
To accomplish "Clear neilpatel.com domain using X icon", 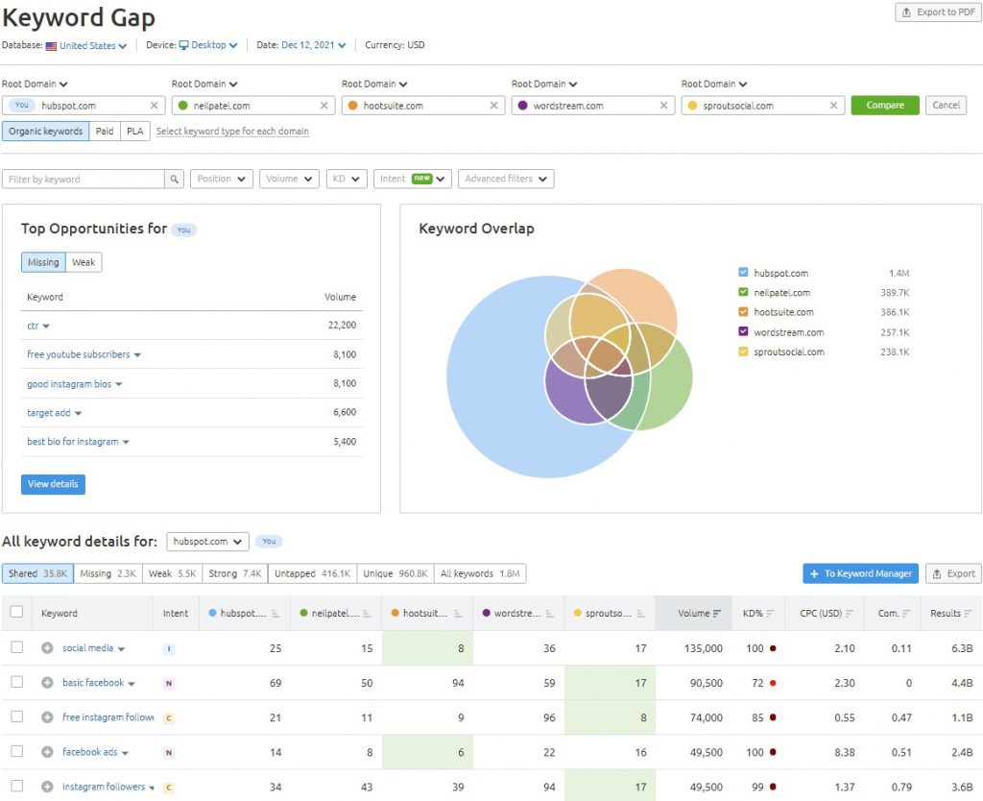I will click(x=324, y=106).
